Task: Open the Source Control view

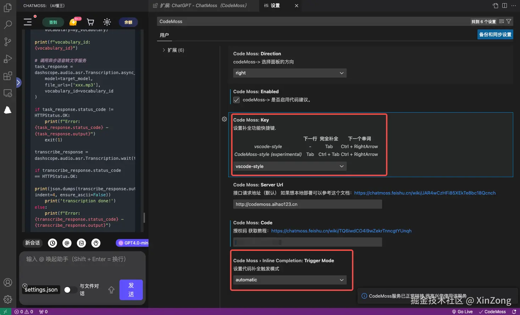Action: [x=8, y=42]
